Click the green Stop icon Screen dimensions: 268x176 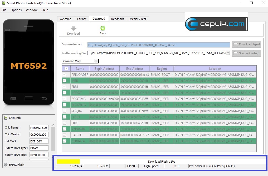(103, 28)
